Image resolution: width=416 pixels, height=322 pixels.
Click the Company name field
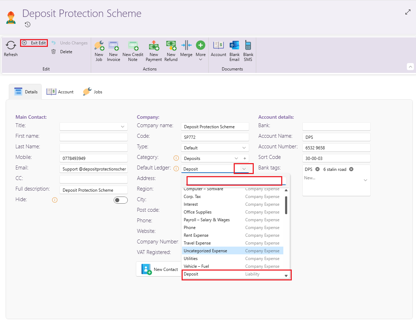tap(215, 126)
